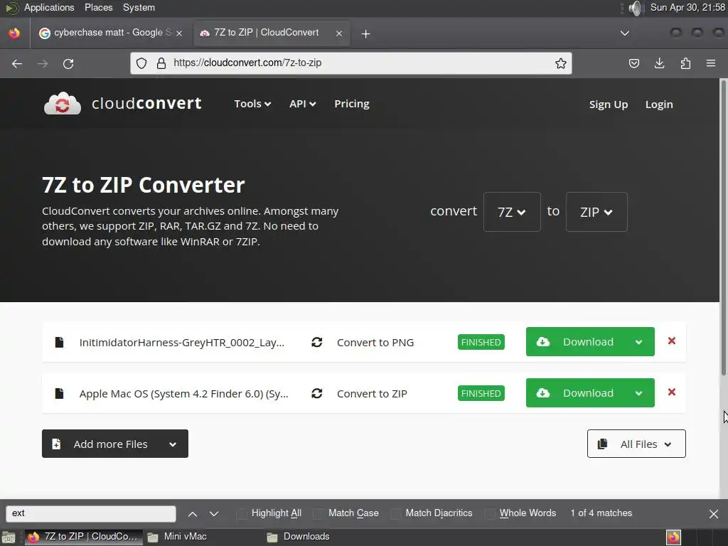Screen dimensions: 728x546
Task: Click the volume speaker icon in top panel
Action: point(635,8)
